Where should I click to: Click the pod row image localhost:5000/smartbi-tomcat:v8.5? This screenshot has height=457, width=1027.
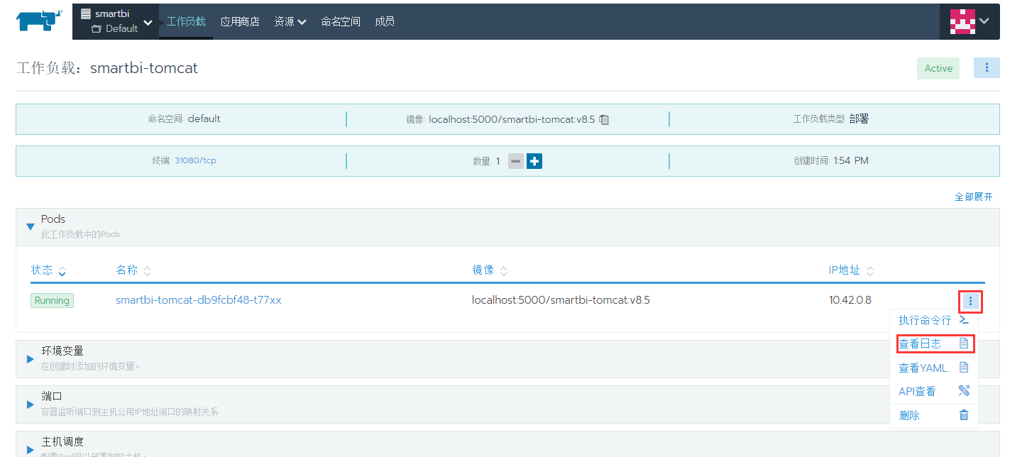pos(561,300)
